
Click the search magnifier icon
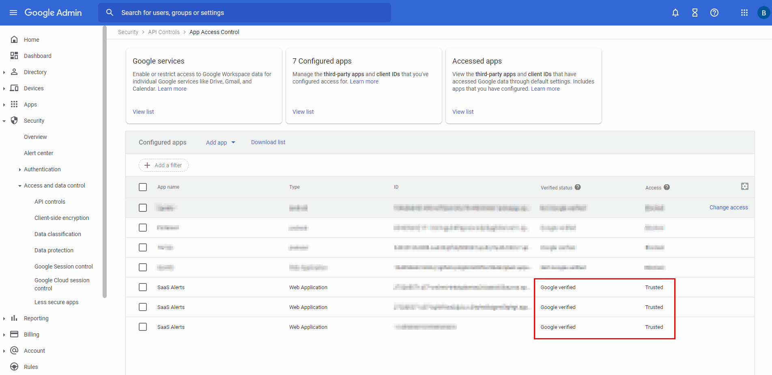(110, 13)
